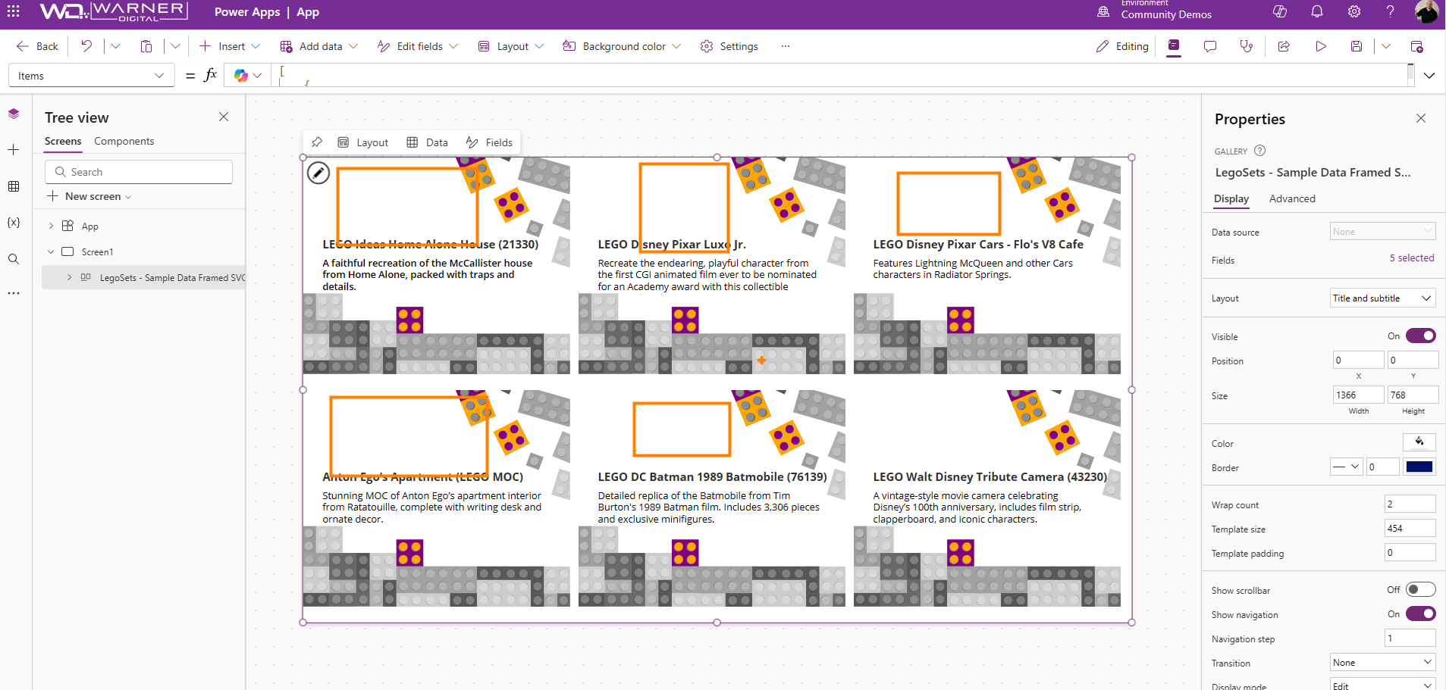Image resolution: width=1446 pixels, height=690 pixels.
Task: Switch to the Advanced properties tab
Action: point(1292,198)
